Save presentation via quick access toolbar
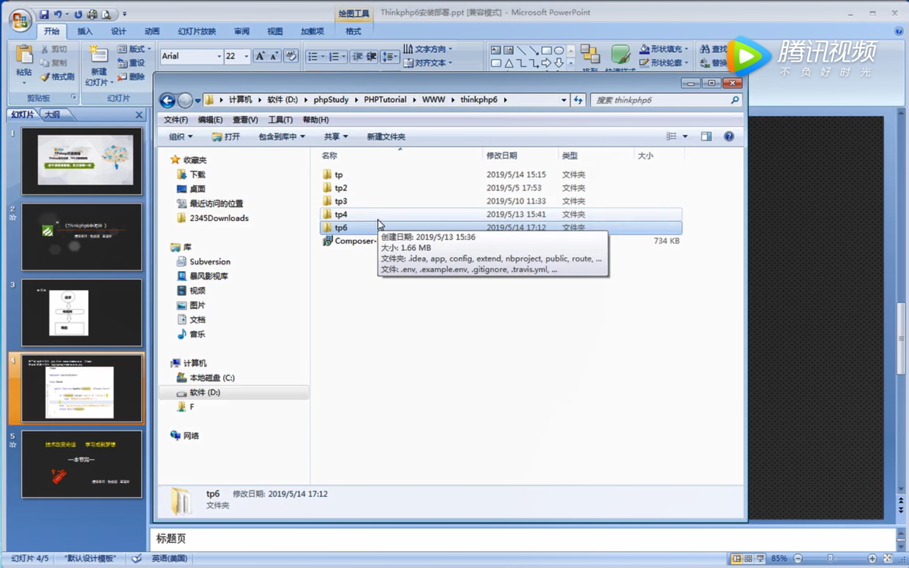 click(44, 14)
